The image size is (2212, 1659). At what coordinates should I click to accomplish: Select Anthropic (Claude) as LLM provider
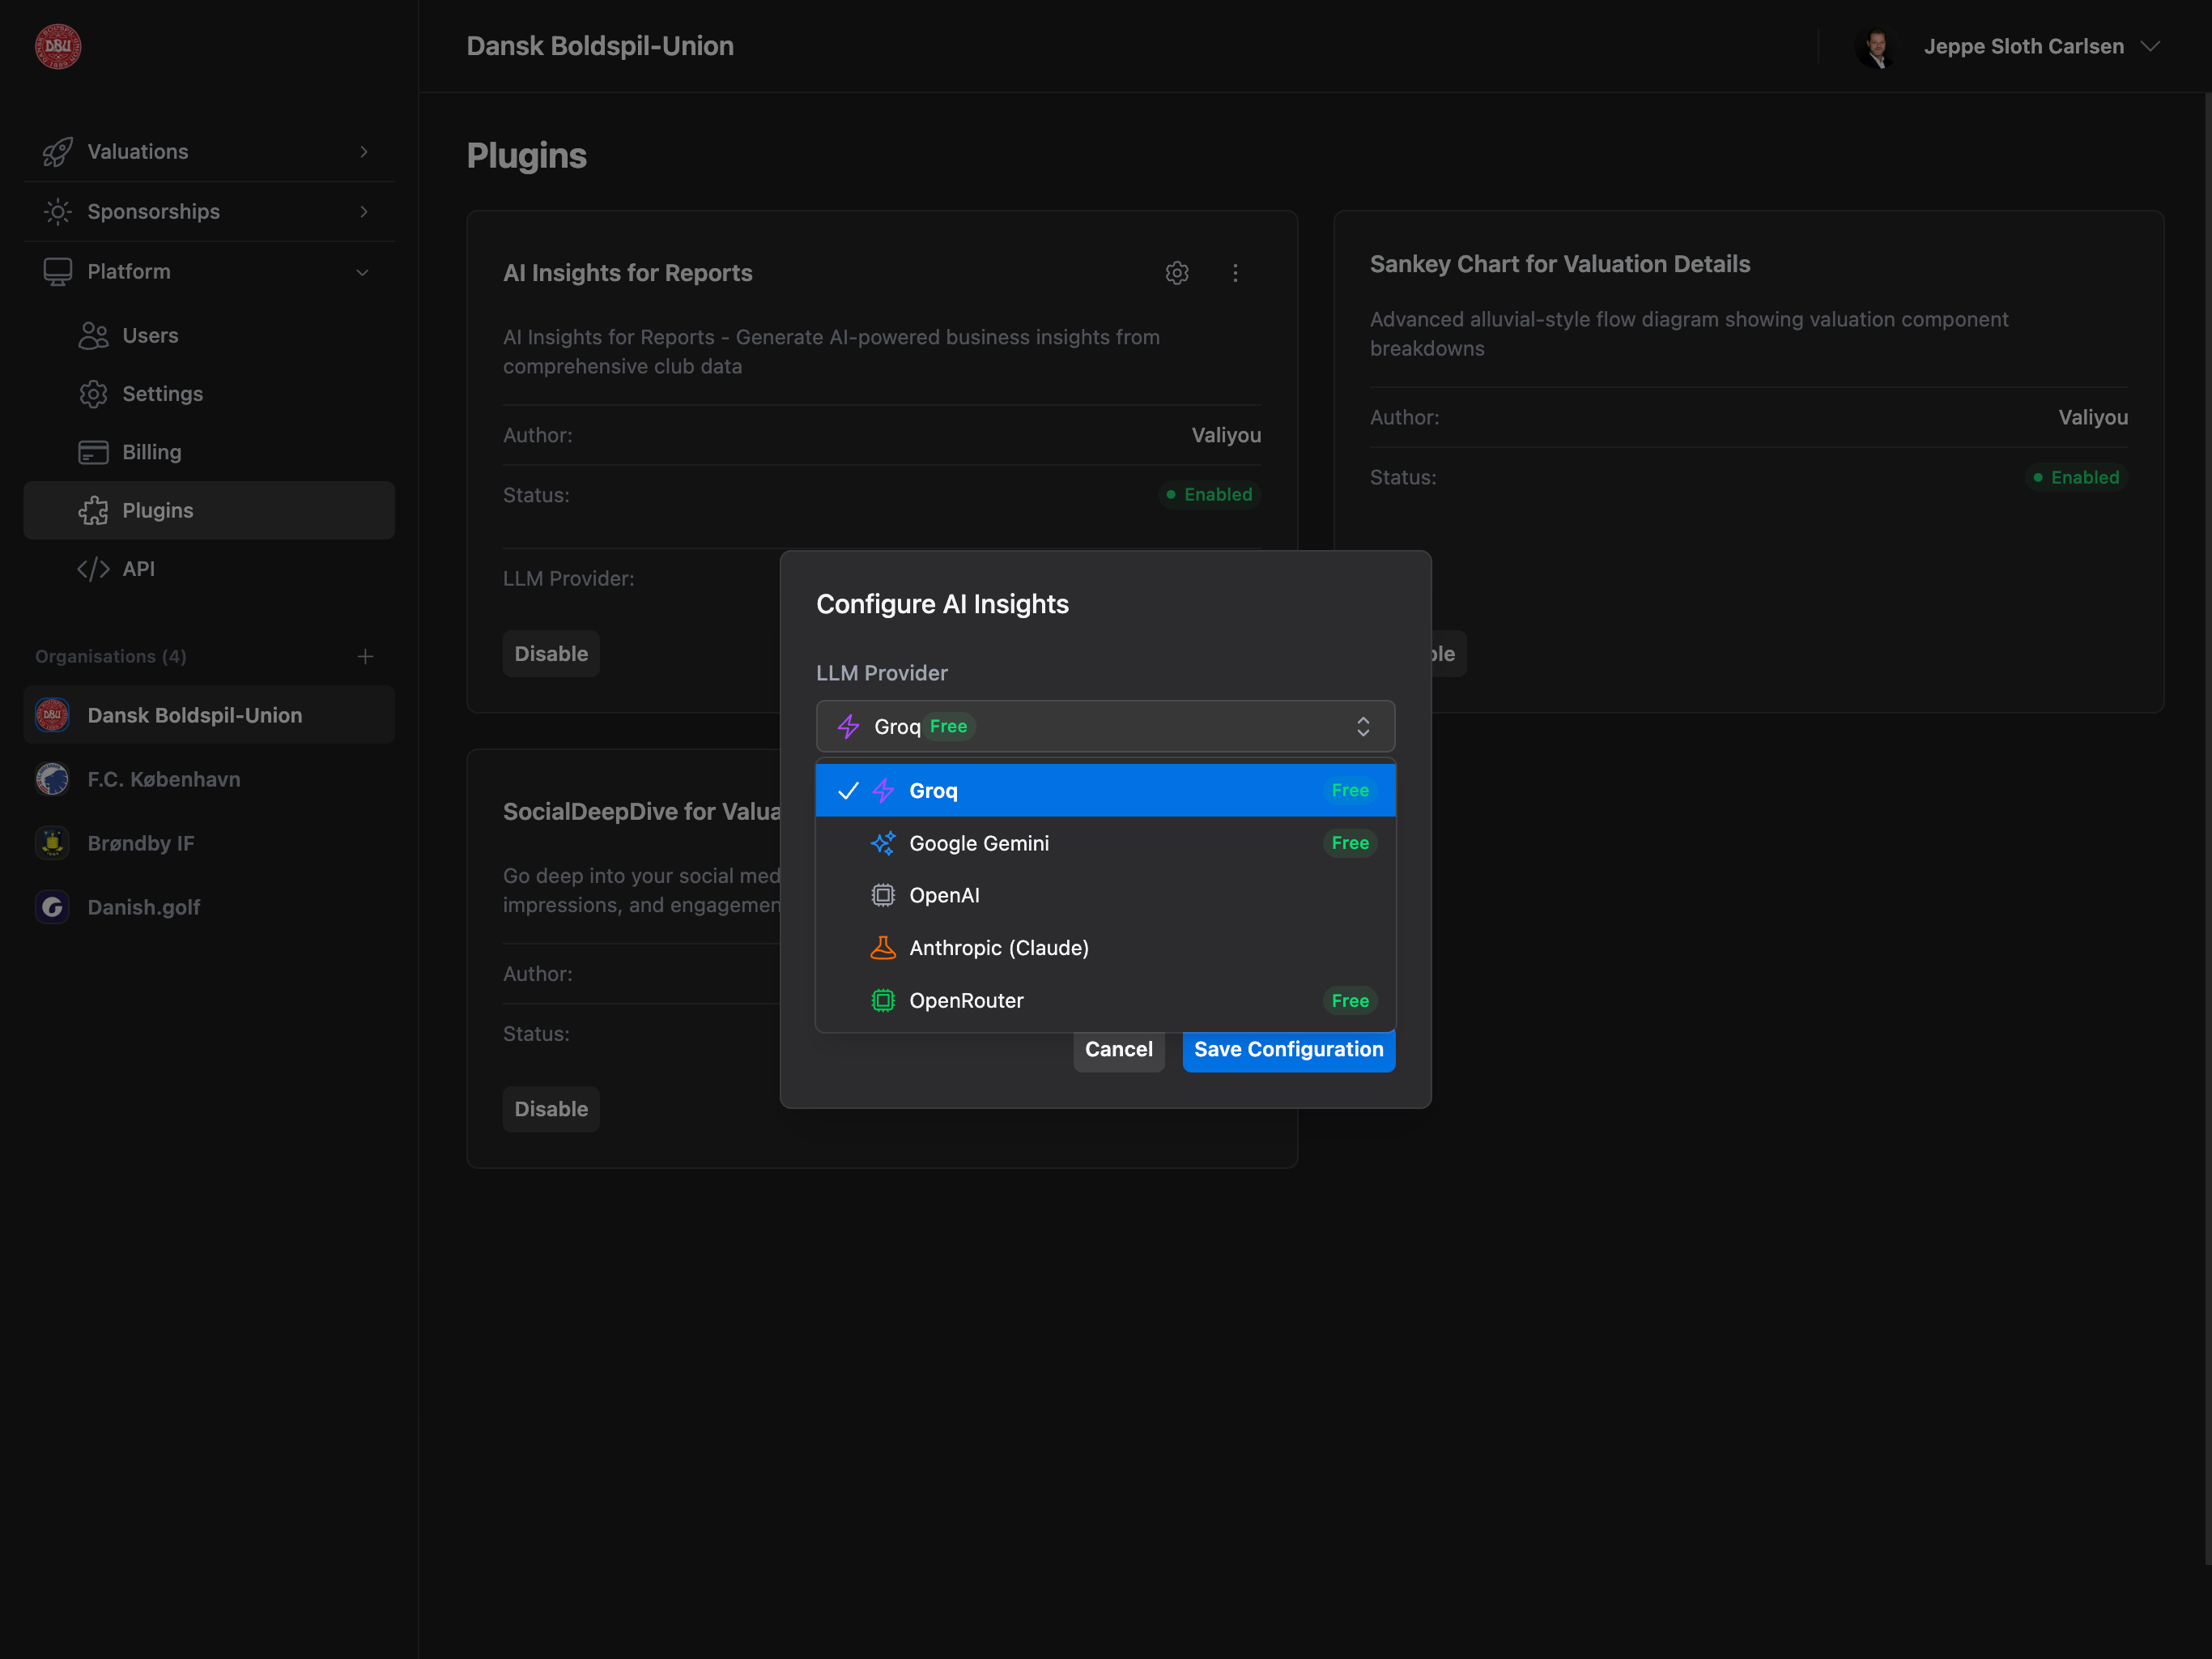(998, 948)
